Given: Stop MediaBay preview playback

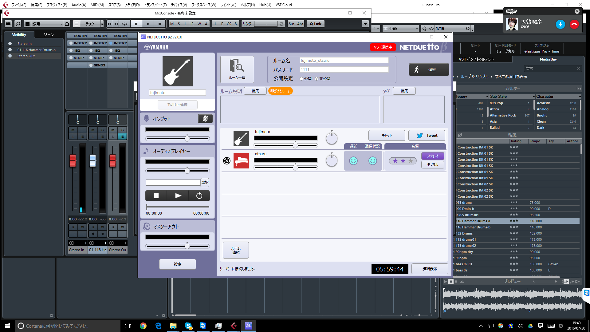Looking at the screenshot, I should 451,281.
